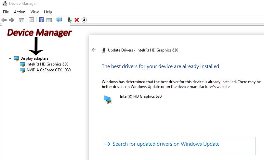Select Intel(R) HD Graphics 630 in device tree
Image resolution: width=264 pixels, height=160 pixels.
click(x=47, y=64)
